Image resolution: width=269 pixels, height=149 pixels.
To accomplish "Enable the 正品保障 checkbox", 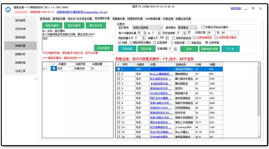I will 155,43.
